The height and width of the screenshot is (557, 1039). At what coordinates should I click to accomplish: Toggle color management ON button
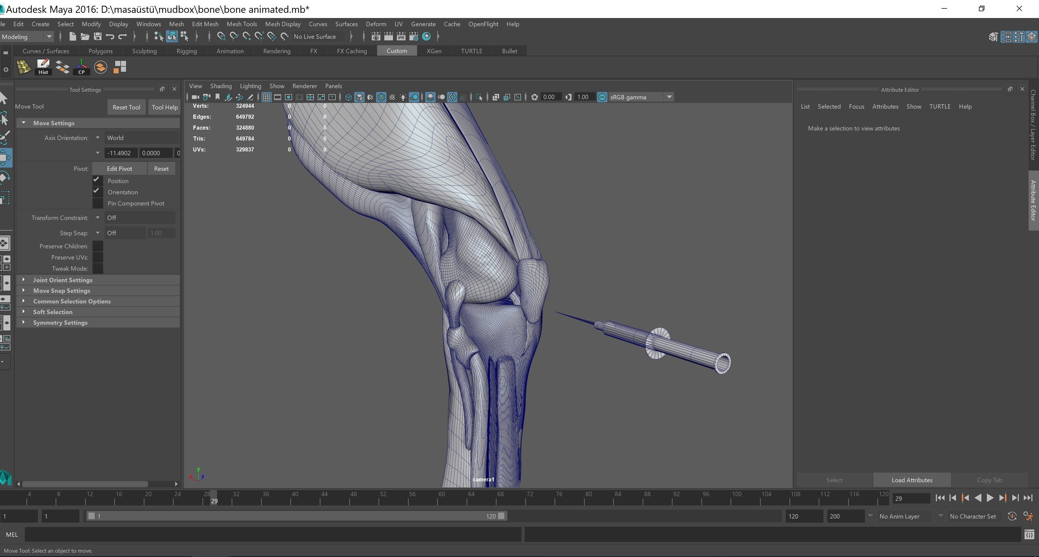(602, 97)
